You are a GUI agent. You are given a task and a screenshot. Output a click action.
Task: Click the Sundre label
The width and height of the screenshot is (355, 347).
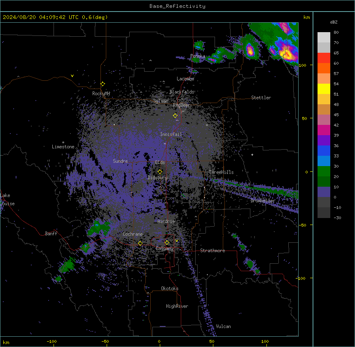[x=120, y=161]
